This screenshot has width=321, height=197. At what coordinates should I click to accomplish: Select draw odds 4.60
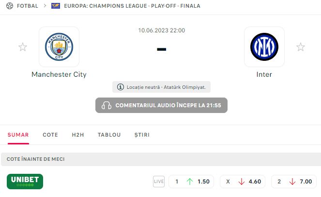243,182
